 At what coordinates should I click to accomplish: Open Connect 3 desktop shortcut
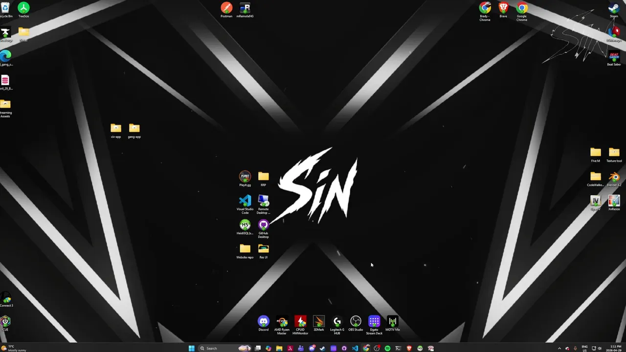coord(6,299)
